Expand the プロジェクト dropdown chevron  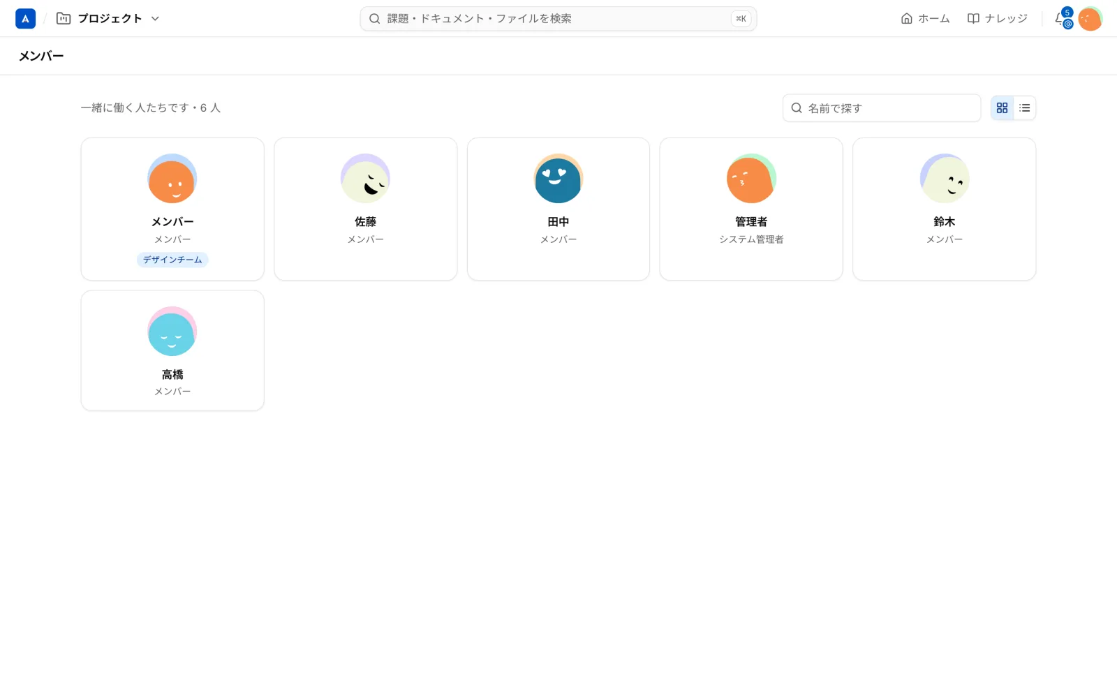155,19
